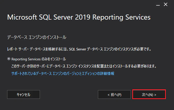Viewport: 174px width, 110px height.
Task: Proceed with the 次へ(N) button
Action: [149, 94]
